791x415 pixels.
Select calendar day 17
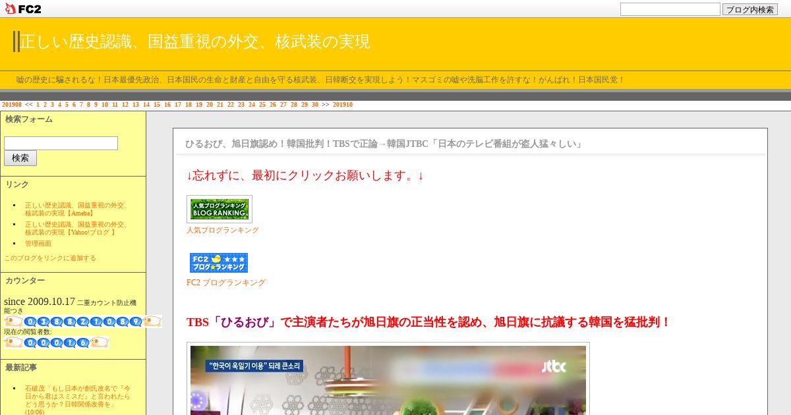(178, 105)
